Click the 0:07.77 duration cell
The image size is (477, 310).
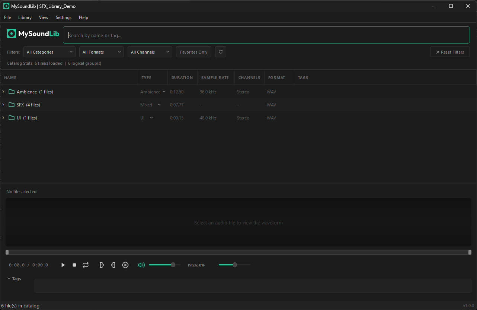click(x=177, y=105)
